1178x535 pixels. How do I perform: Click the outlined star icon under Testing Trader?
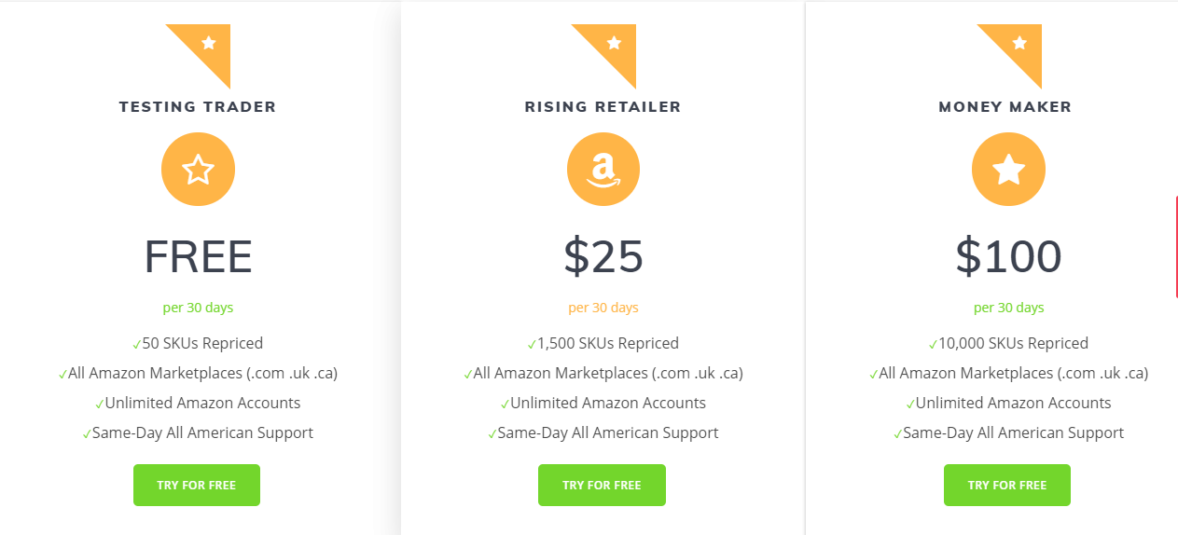[198, 170]
